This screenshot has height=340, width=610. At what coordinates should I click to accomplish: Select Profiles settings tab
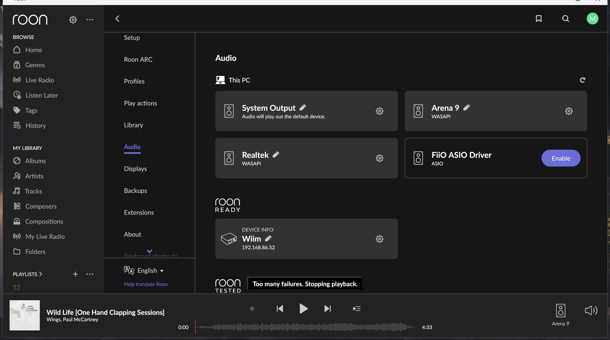pyautogui.click(x=134, y=81)
